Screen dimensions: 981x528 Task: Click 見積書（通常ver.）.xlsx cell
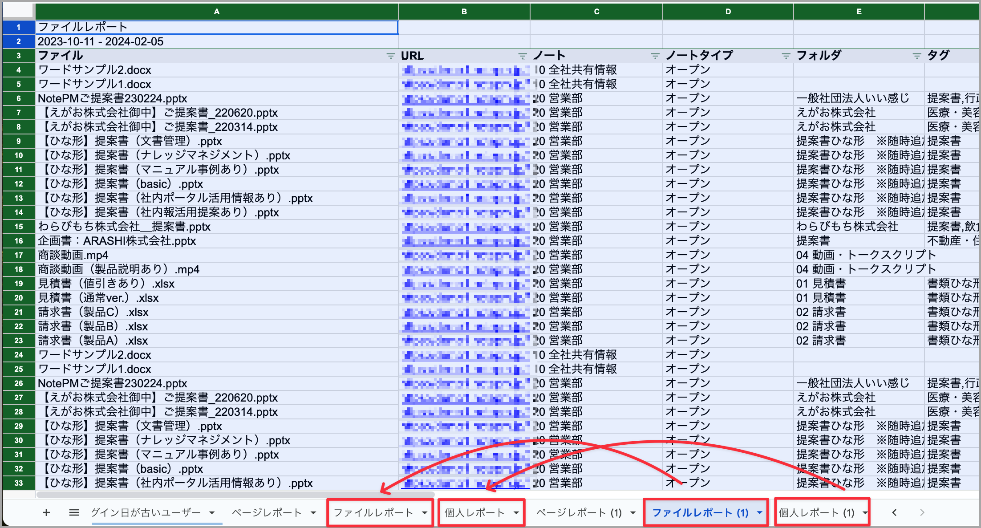[217, 298]
